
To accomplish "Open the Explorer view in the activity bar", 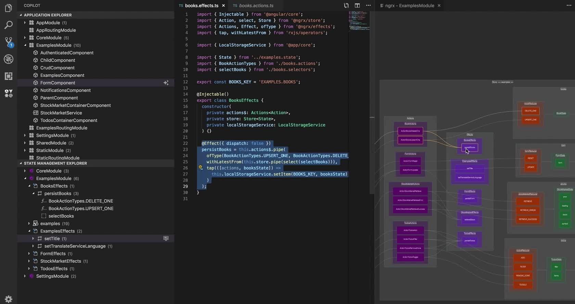I will [x=9, y=8].
